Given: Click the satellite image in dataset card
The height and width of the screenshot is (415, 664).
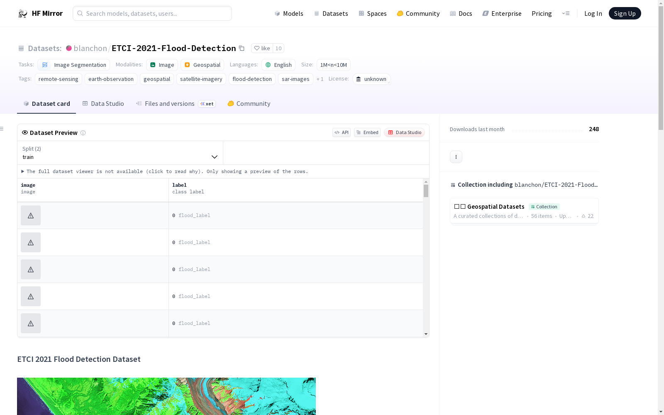Looking at the screenshot, I should coord(166,396).
